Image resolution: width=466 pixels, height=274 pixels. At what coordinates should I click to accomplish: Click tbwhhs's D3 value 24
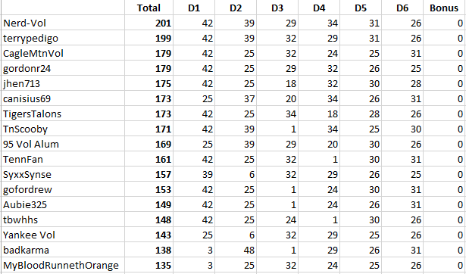277,220
